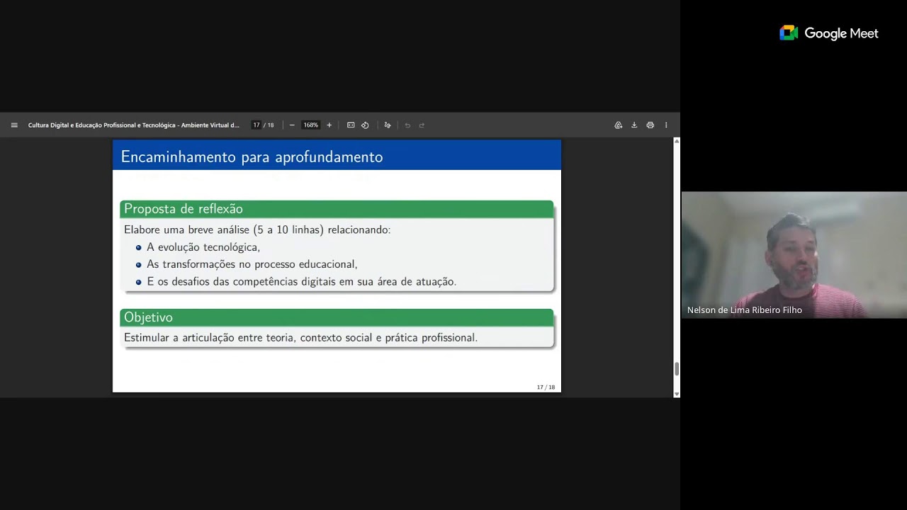Click the slide title 'Encaminhamento para aprofundamento'
This screenshot has height=510, width=907.
pyautogui.click(x=252, y=157)
